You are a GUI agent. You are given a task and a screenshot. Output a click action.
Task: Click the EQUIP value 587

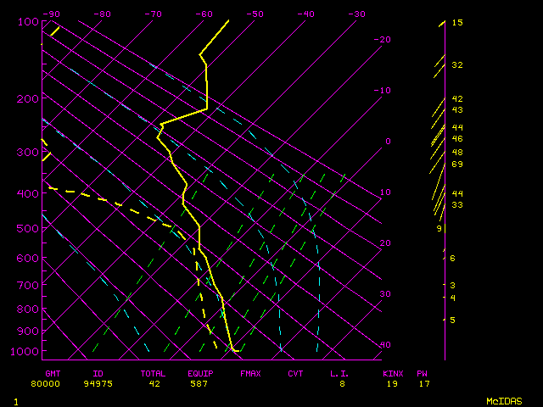199,383
